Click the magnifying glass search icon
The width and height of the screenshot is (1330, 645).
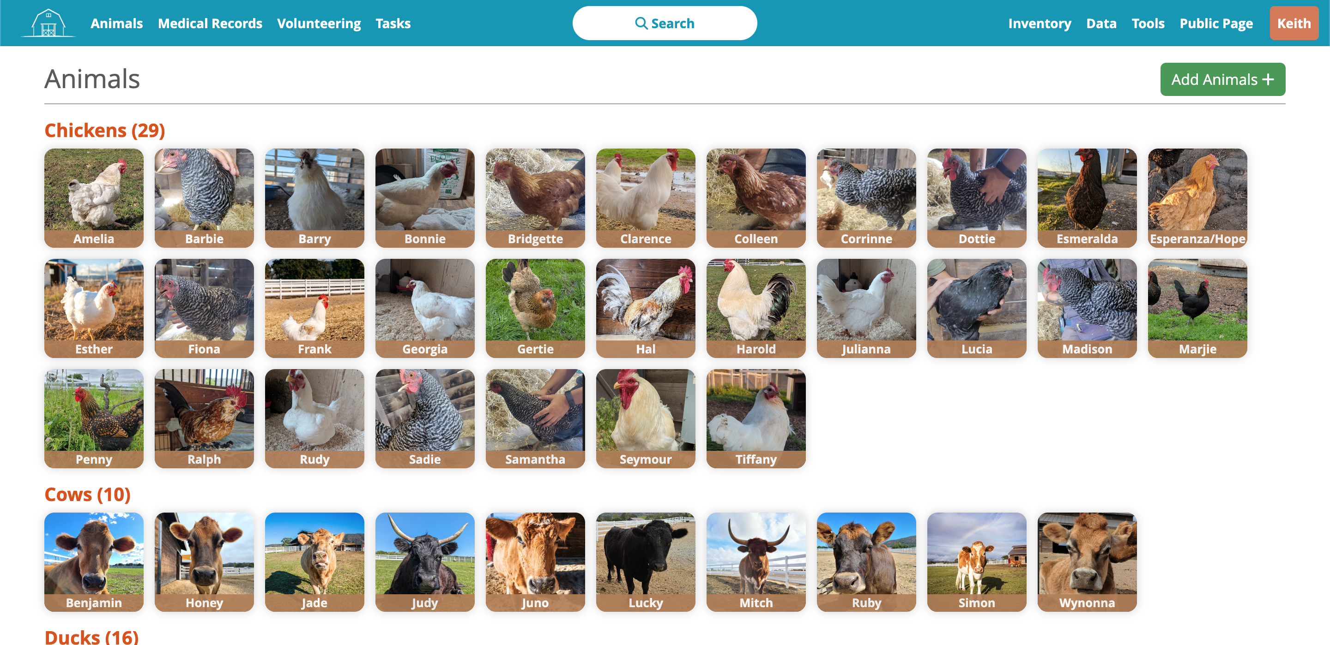pos(641,23)
